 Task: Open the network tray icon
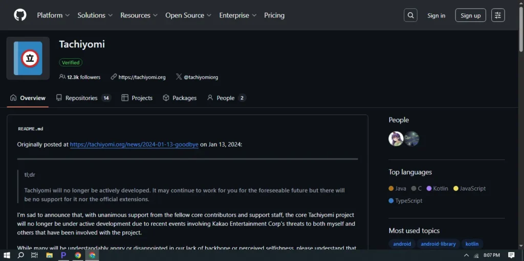click(x=476, y=255)
